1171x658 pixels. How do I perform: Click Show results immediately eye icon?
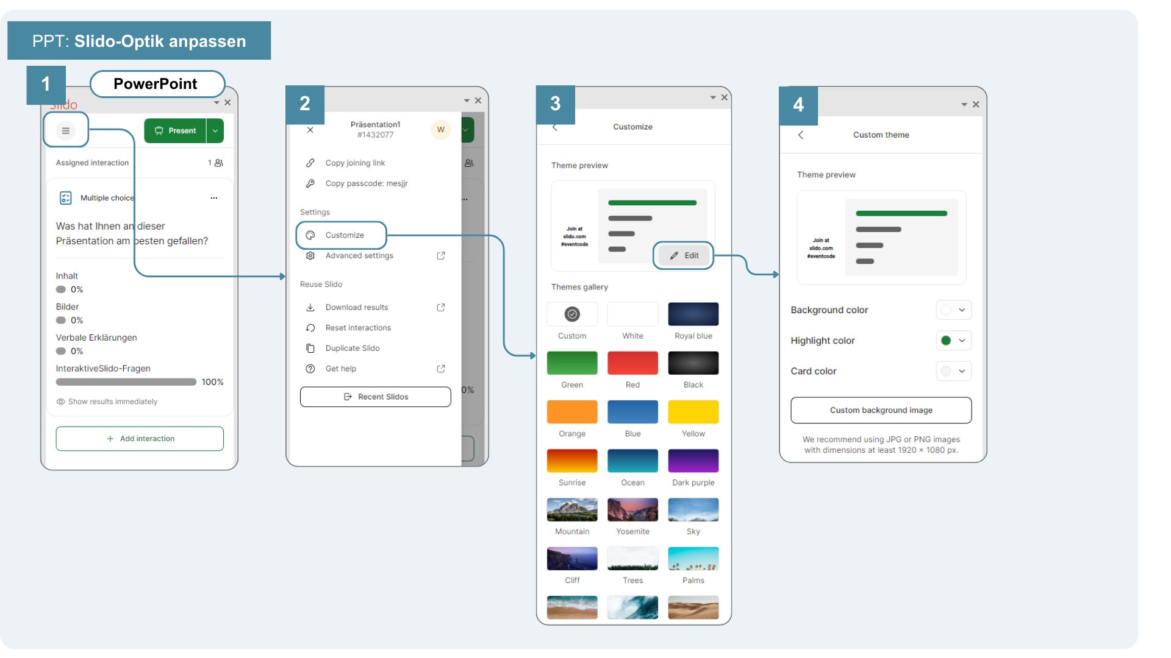[x=61, y=402]
